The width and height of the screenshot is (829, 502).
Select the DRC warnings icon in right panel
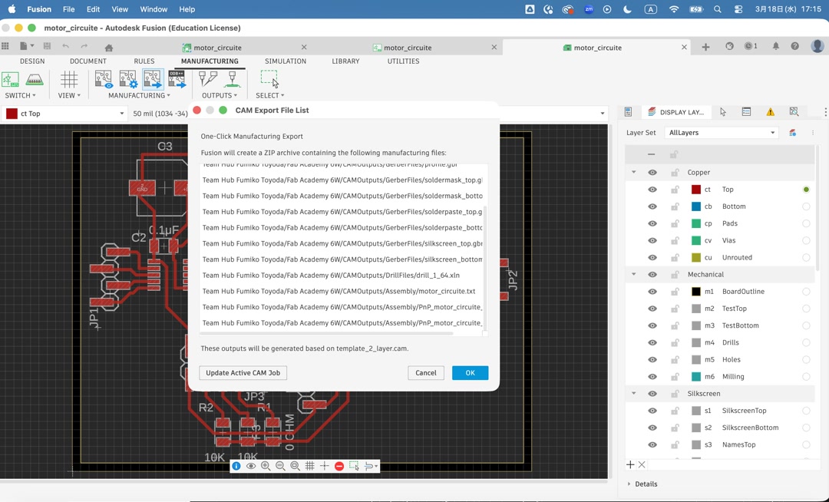(770, 112)
